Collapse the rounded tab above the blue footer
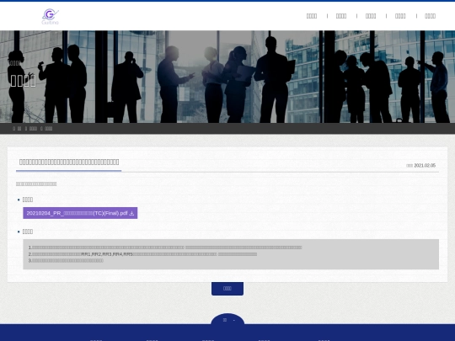The height and width of the screenshot is (341, 455). tap(227, 320)
